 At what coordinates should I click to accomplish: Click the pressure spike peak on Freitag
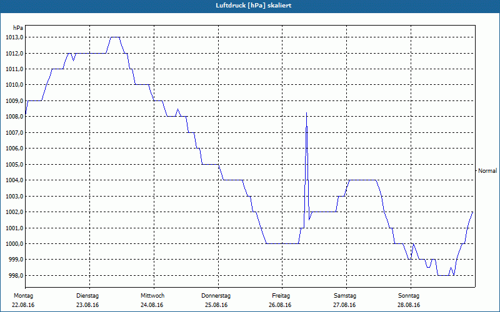tap(306, 113)
